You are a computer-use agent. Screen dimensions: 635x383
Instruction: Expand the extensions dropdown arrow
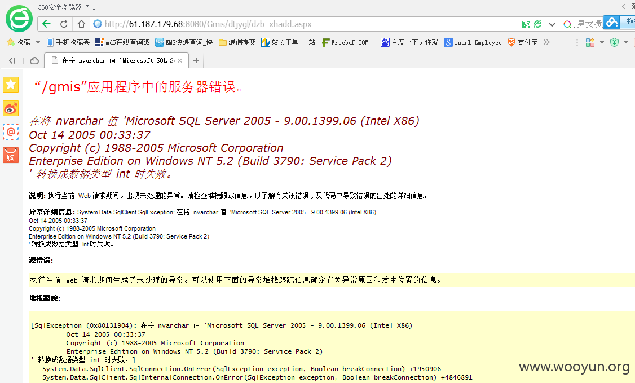point(602,42)
